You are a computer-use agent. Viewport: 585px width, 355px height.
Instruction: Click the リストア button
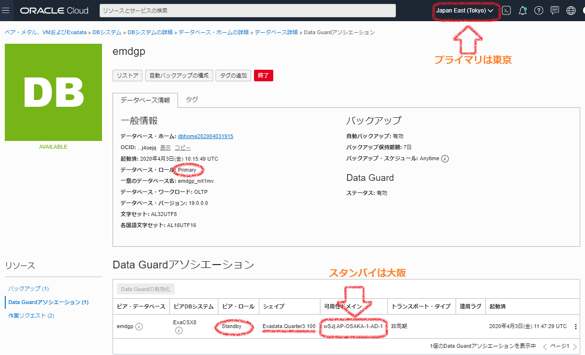(x=127, y=76)
